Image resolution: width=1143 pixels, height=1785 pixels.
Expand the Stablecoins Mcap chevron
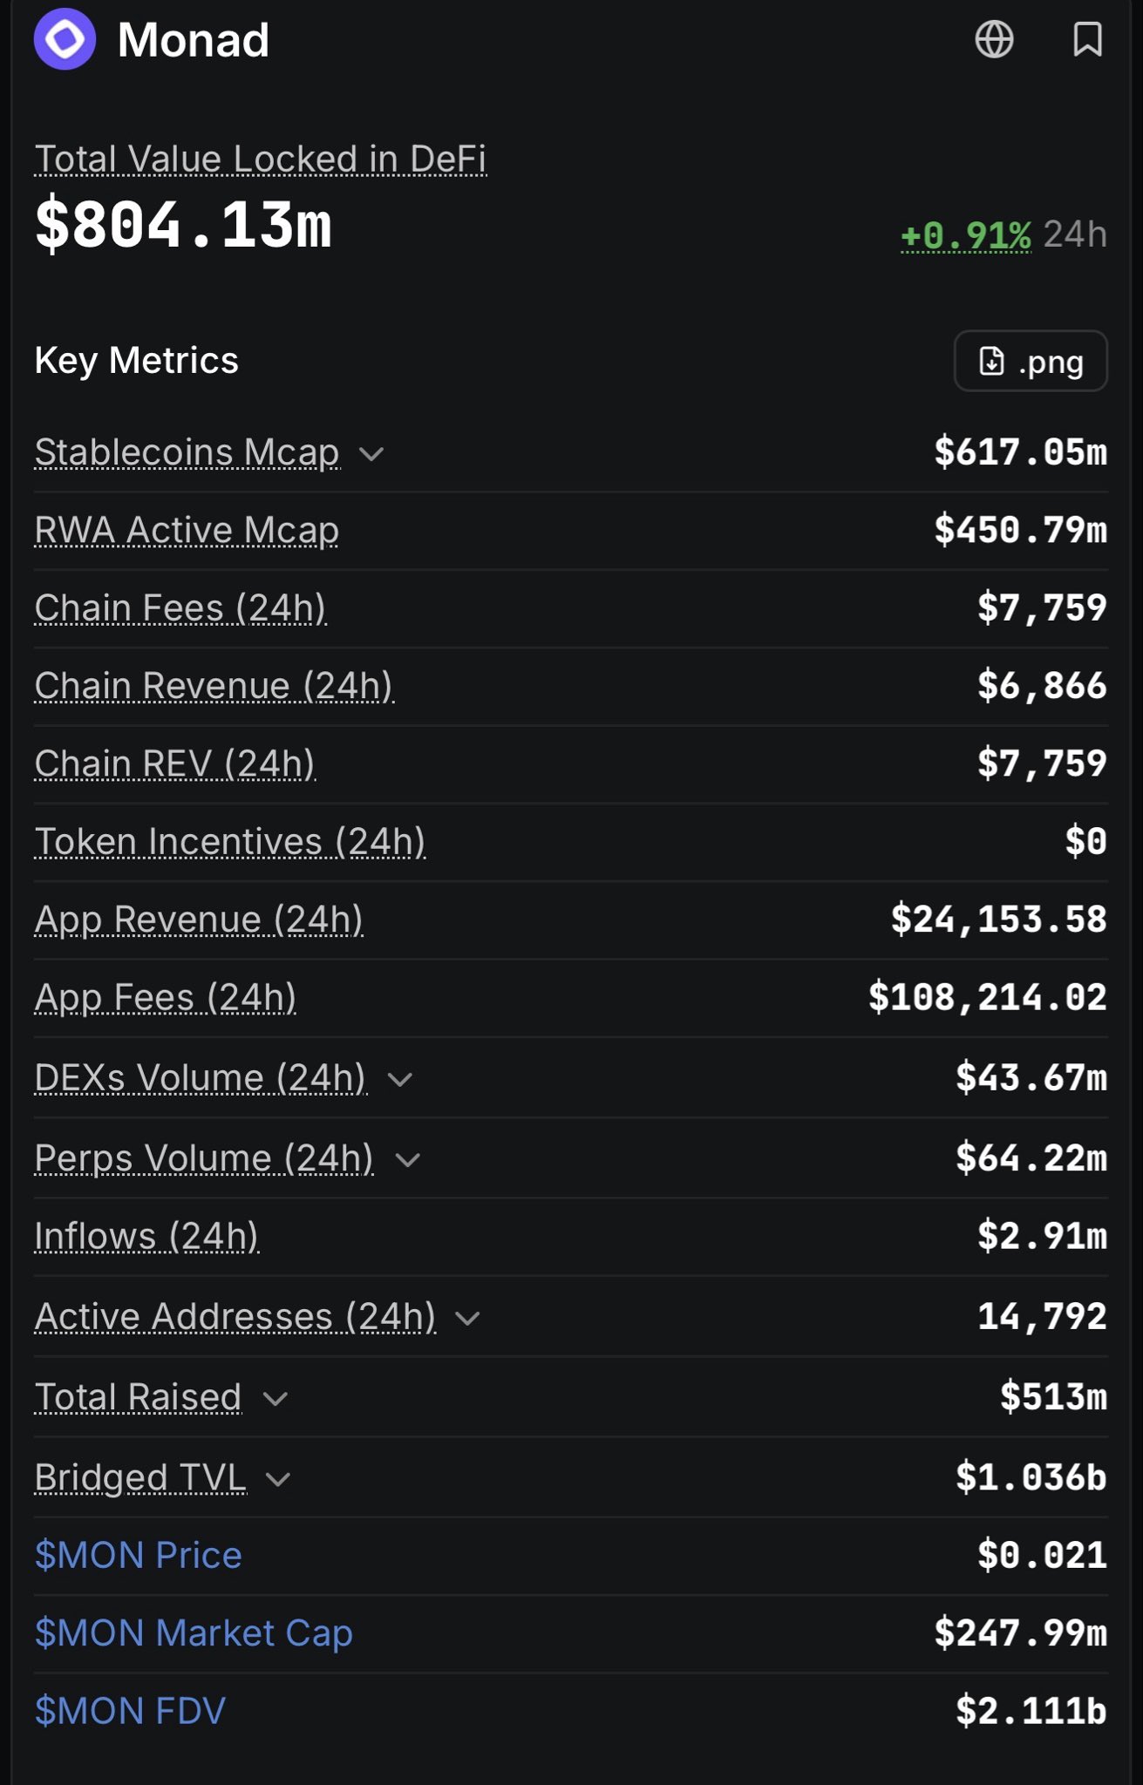(371, 454)
